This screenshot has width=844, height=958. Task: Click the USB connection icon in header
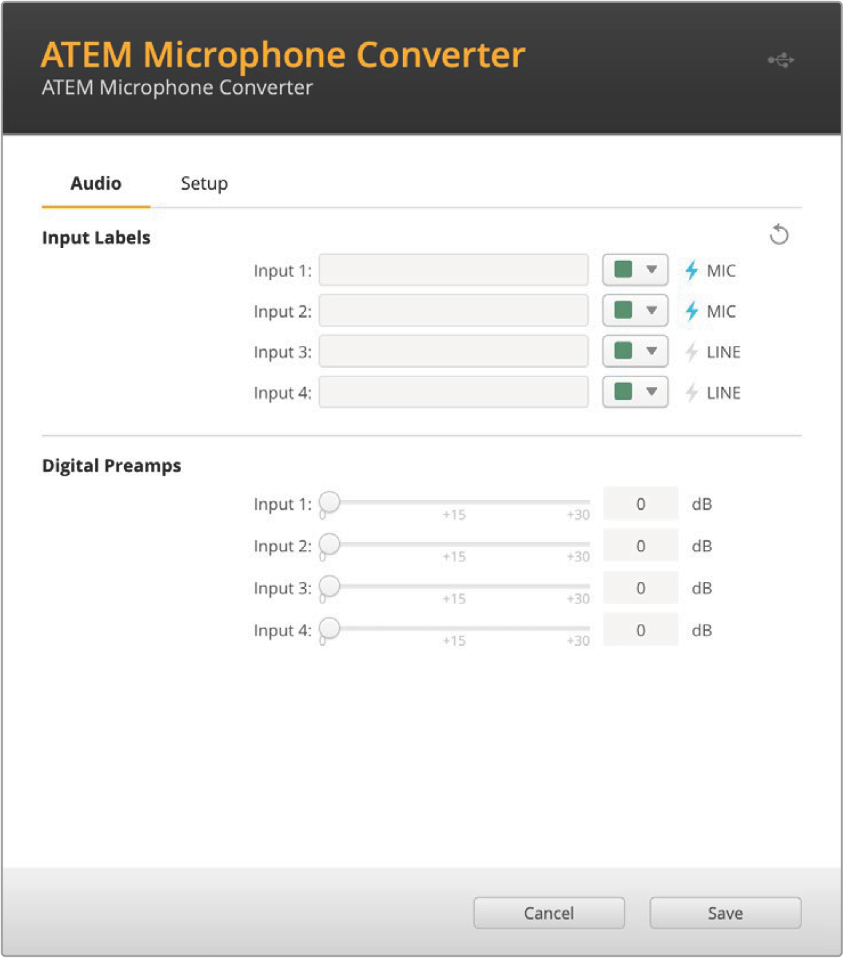pyautogui.click(x=781, y=61)
